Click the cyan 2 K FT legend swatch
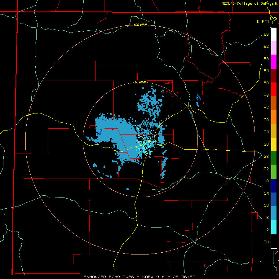Viewport: 279px width, 279px height. point(274,227)
